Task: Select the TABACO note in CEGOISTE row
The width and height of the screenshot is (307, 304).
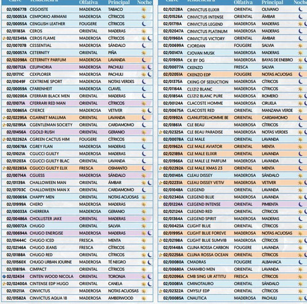Action: pyautogui.click(x=115, y=9)
